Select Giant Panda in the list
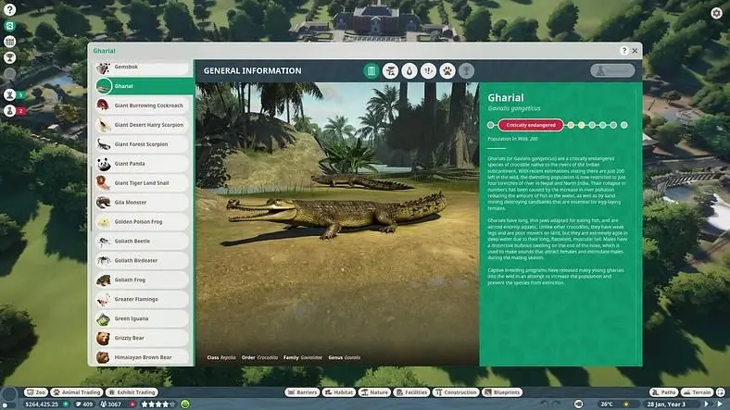 (143, 164)
